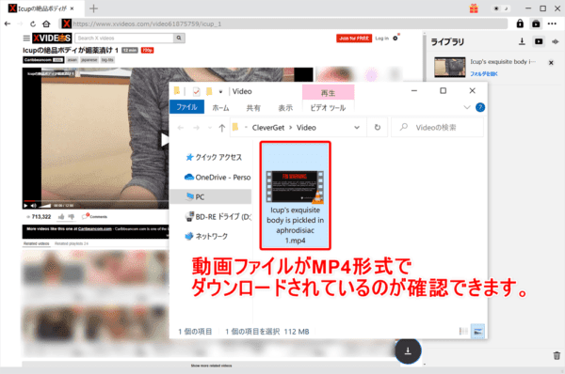Click the thumbs-down icon under the video

72,216
